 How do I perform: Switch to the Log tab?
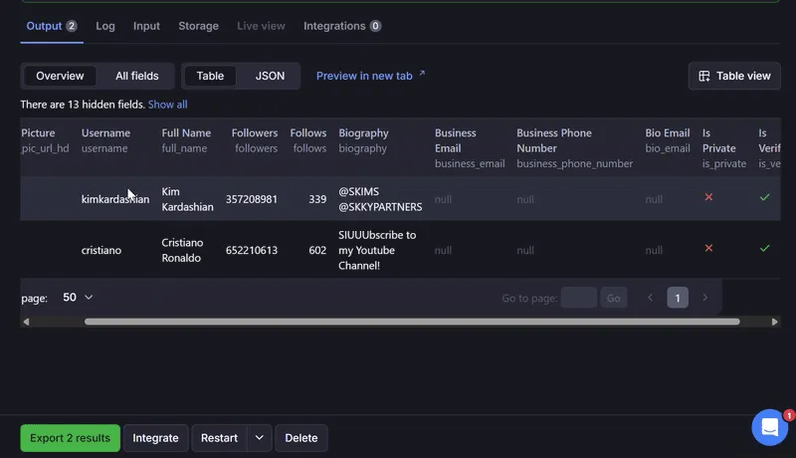click(x=105, y=26)
